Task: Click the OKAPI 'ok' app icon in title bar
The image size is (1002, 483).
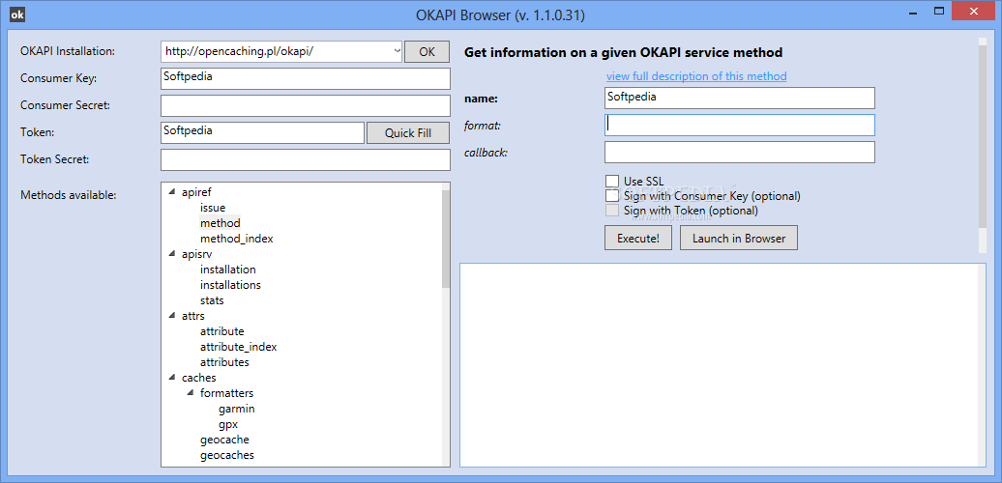Action: pos(19,14)
